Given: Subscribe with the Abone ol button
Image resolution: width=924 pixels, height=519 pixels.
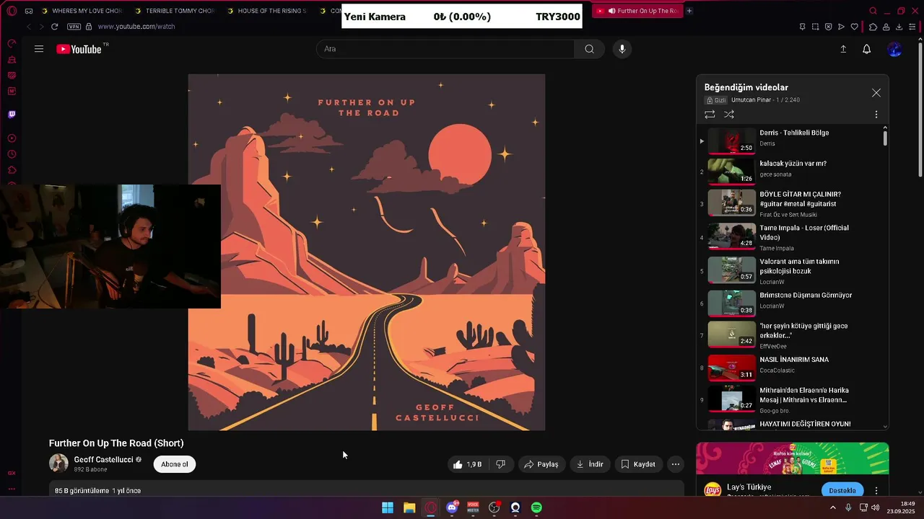Looking at the screenshot, I should click(174, 464).
